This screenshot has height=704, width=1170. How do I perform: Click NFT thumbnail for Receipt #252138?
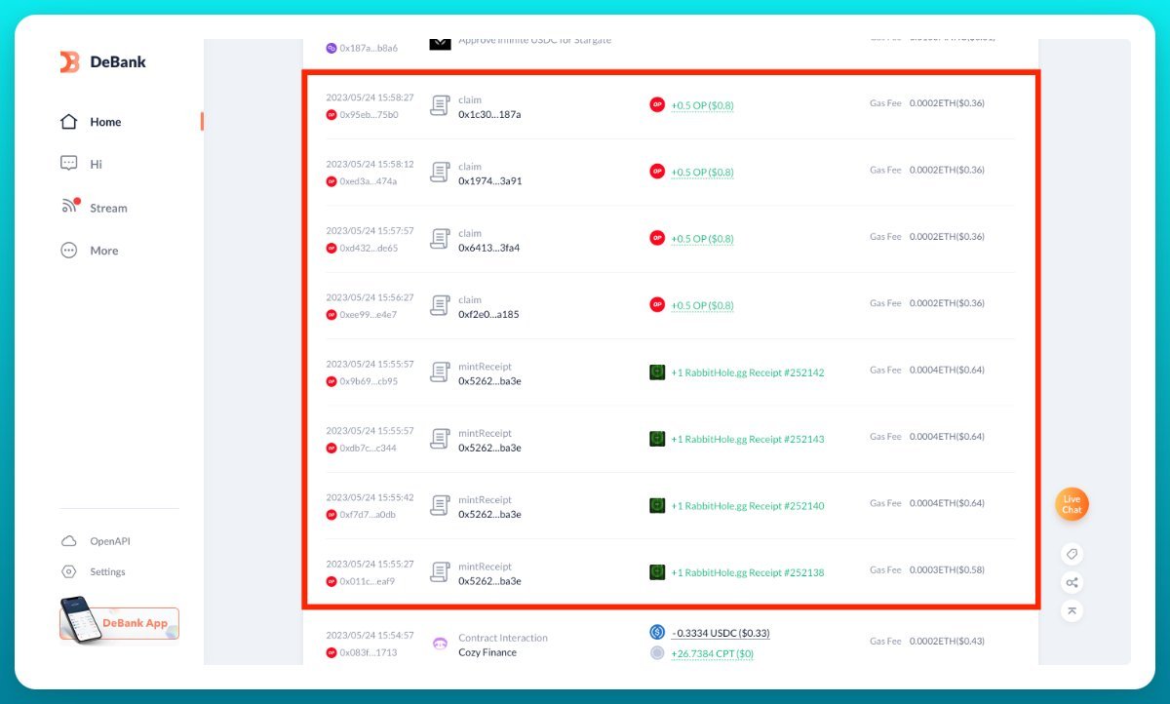pos(657,571)
